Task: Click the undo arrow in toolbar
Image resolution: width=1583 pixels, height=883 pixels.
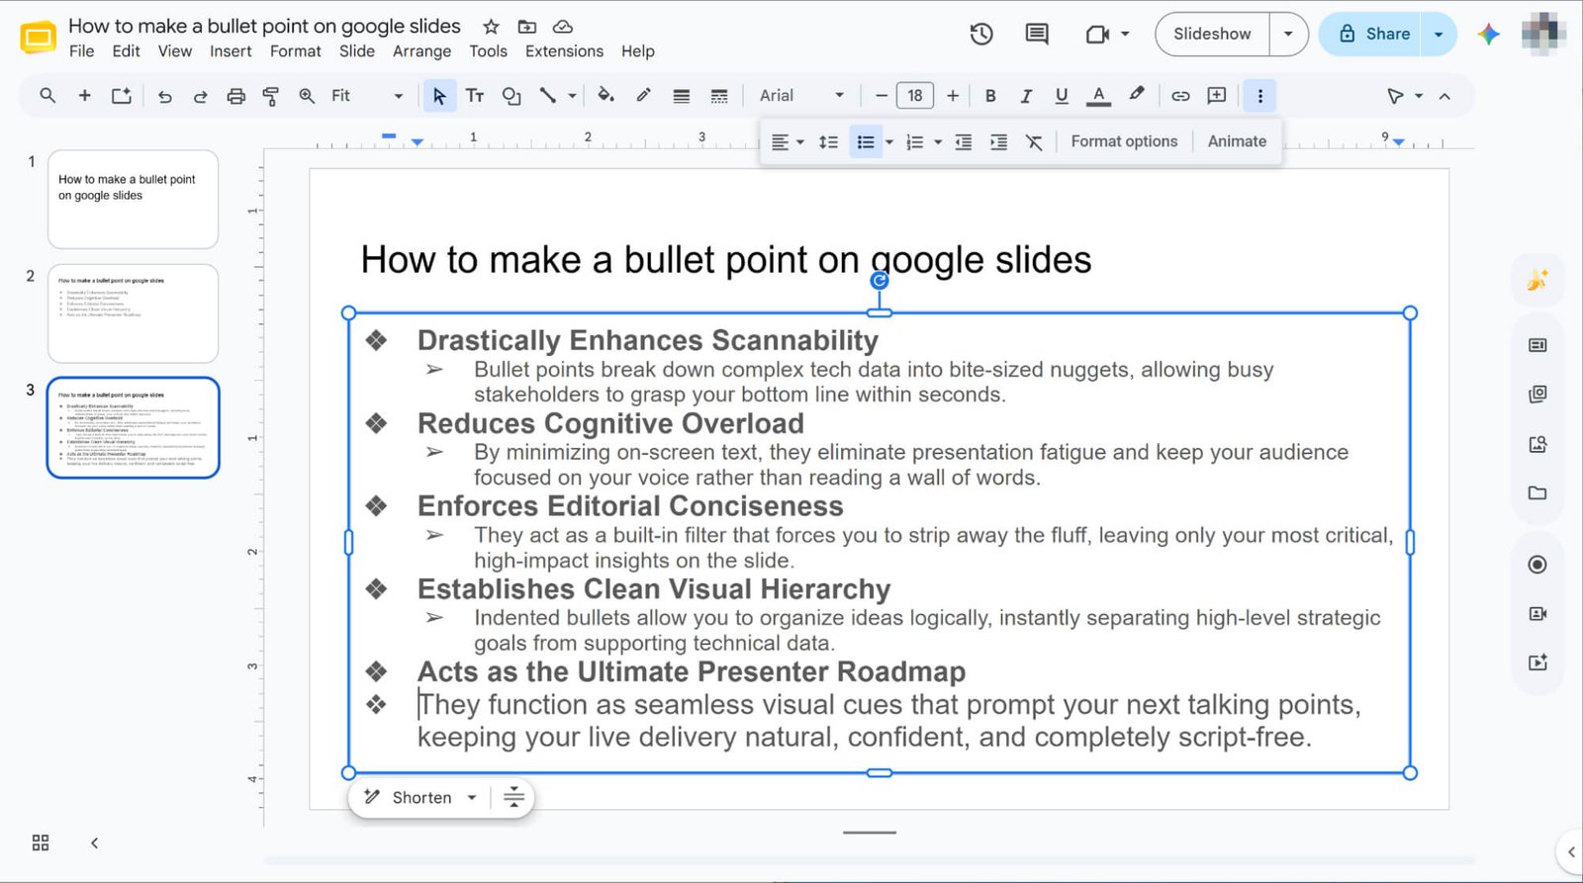Action: point(165,96)
